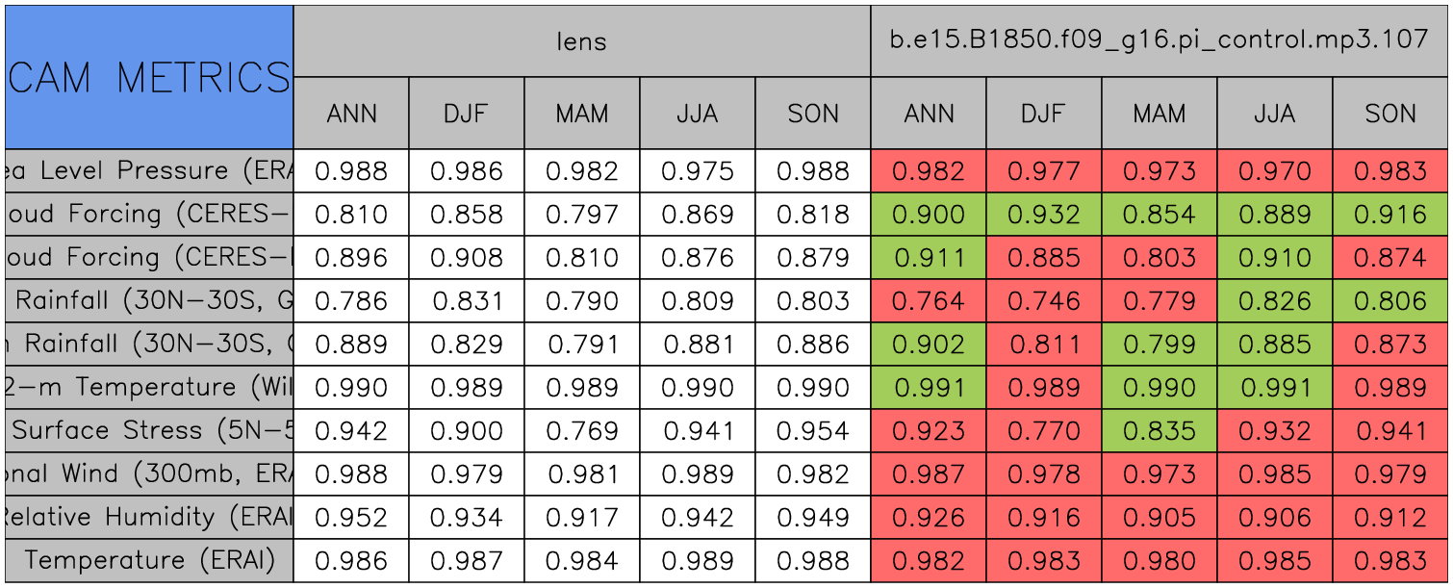Click the CAM METRICS title cell
The width and height of the screenshot is (1453, 588).
(x=149, y=77)
